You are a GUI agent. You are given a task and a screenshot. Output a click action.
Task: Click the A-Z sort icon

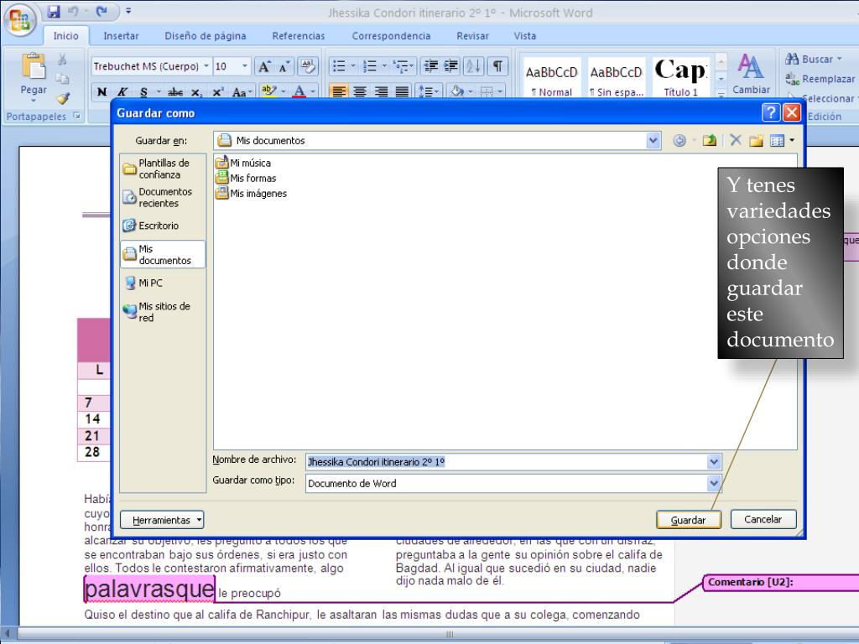[x=473, y=66]
